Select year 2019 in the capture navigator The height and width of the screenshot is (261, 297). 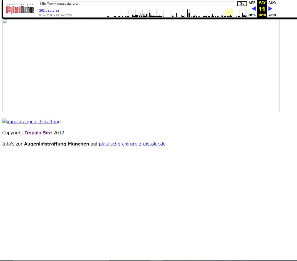(272, 15)
